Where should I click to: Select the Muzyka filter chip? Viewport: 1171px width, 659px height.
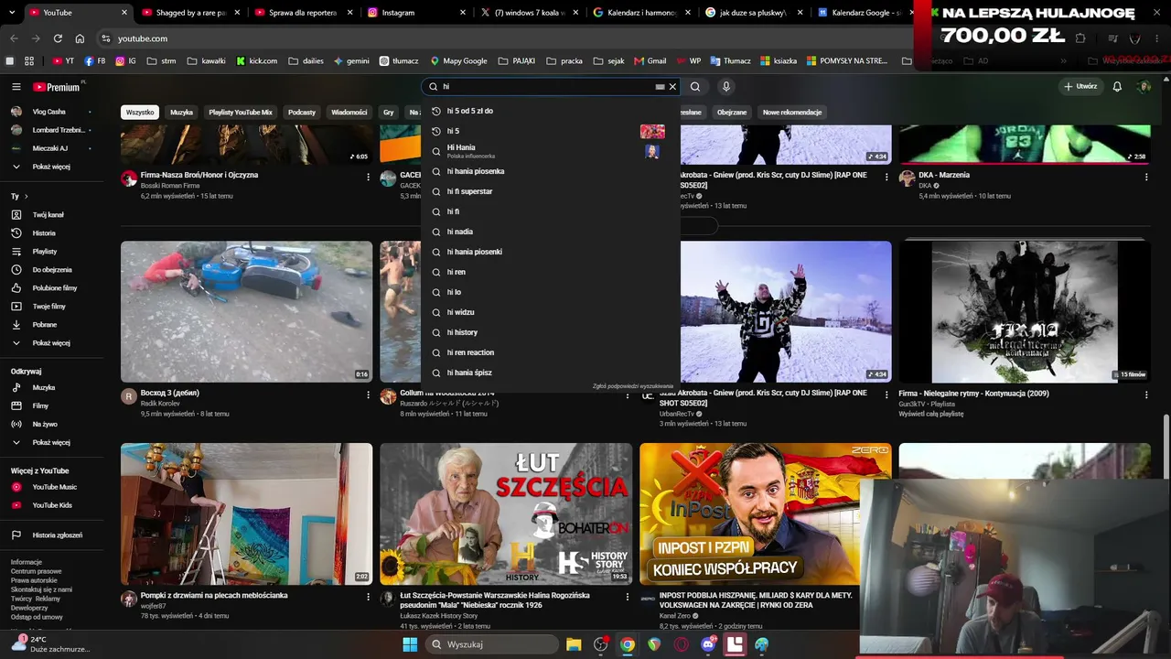point(181,113)
